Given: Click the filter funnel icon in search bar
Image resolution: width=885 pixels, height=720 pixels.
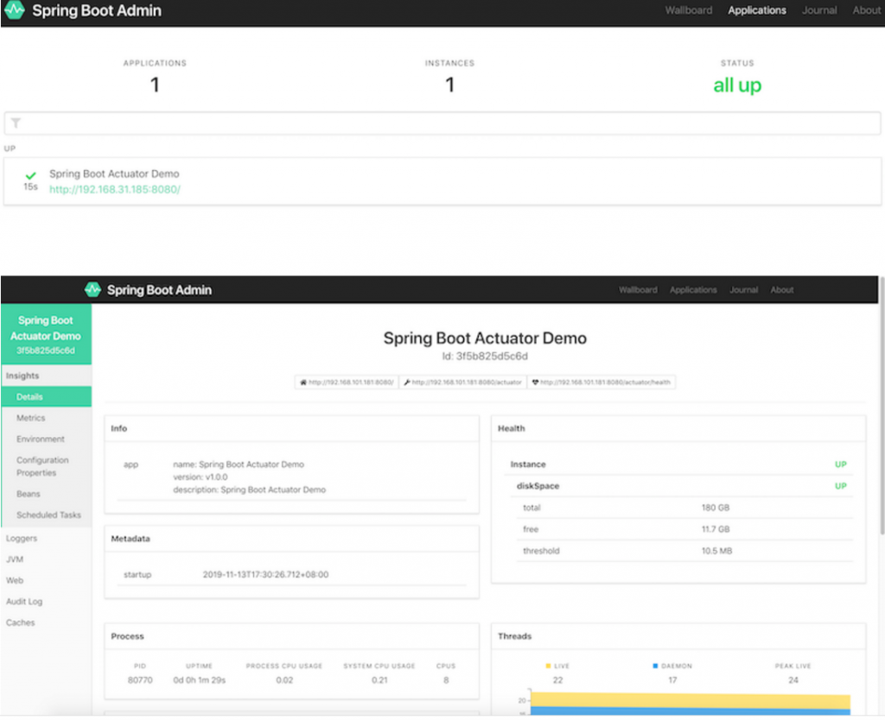Looking at the screenshot, I should (x=16, y=123).
